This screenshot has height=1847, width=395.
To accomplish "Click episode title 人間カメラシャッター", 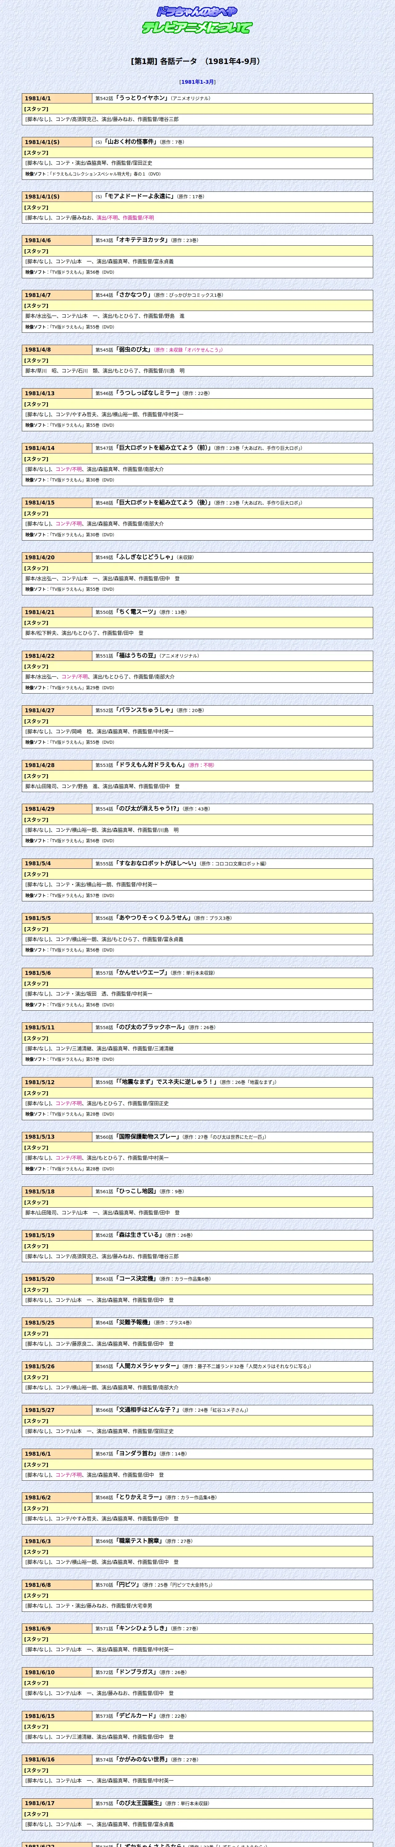I will (x=148, y=1366).
